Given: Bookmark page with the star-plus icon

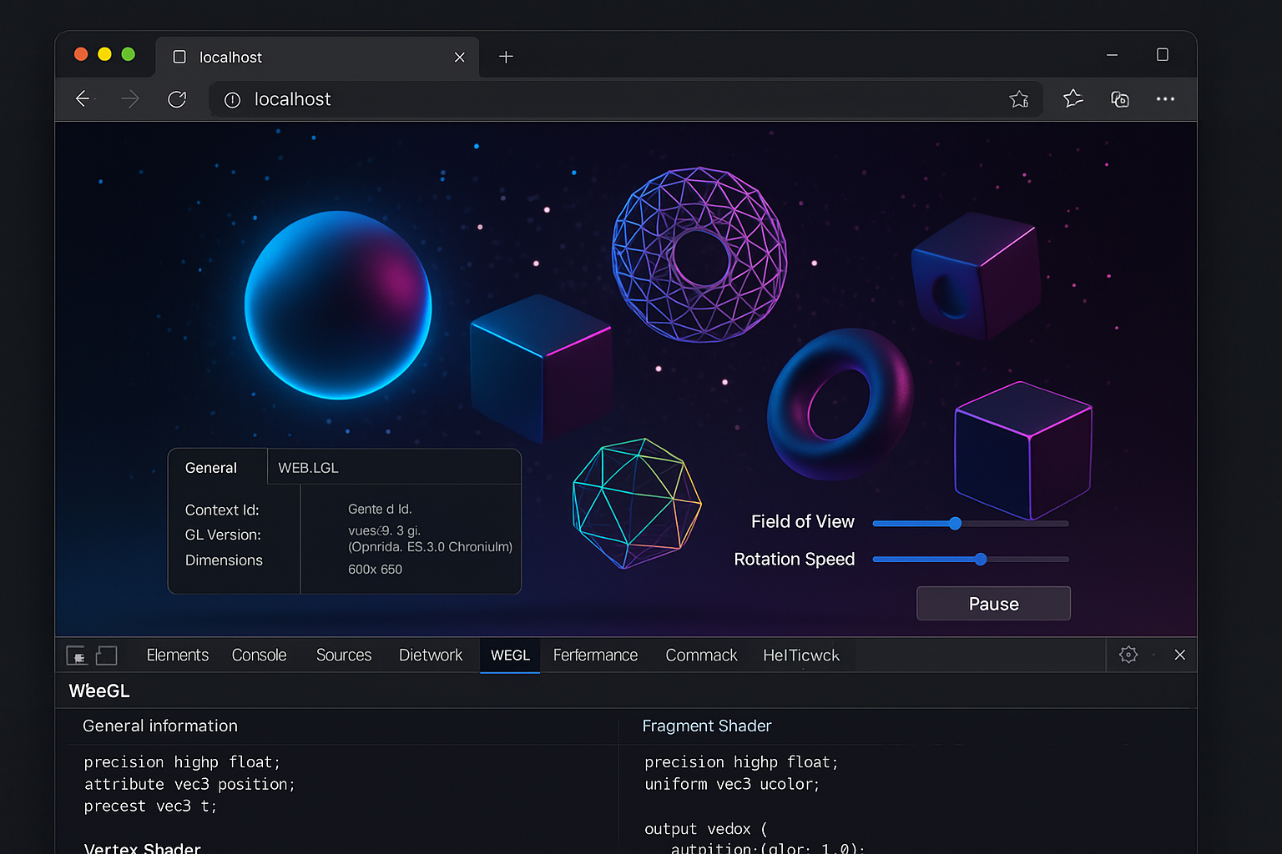Looking at the screenshot, I should (x=1018, y=99).
